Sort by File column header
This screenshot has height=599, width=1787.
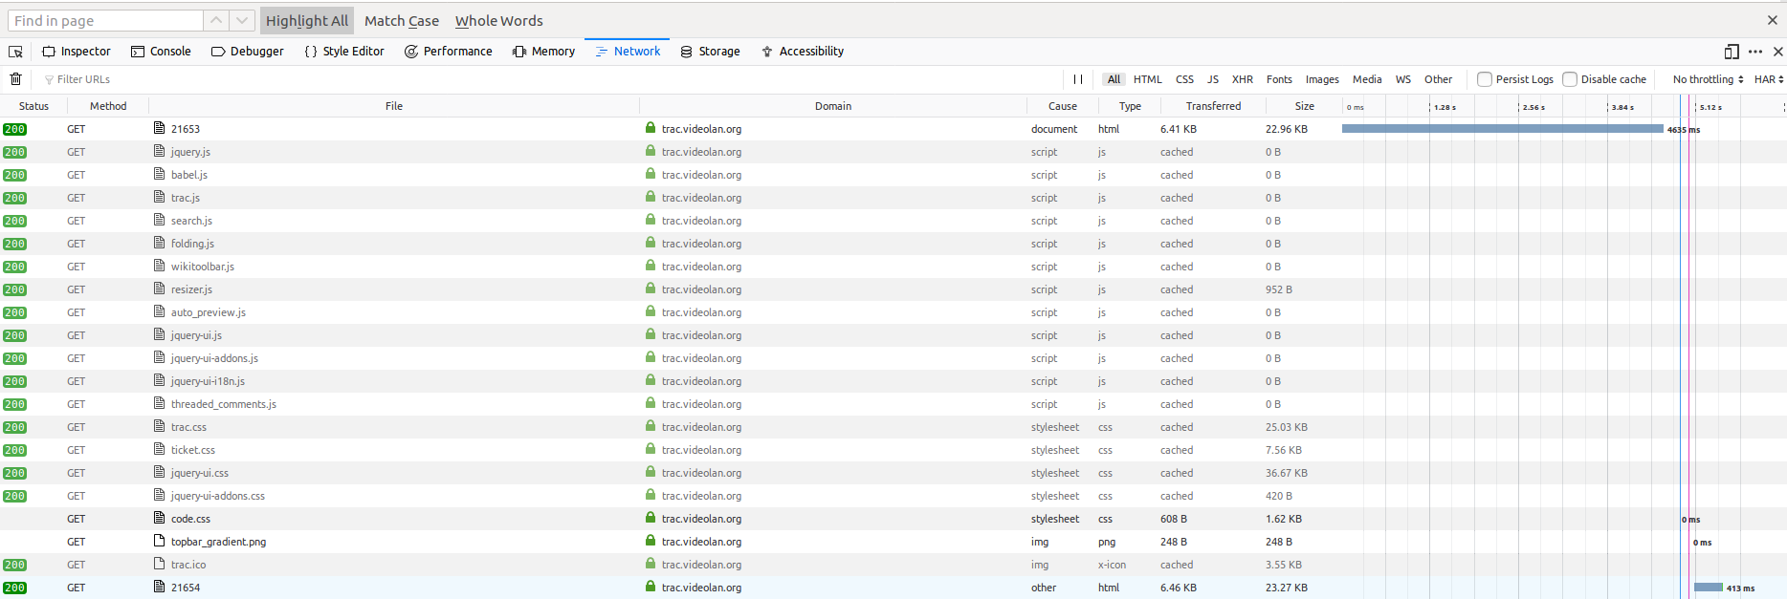pos(394,106)
